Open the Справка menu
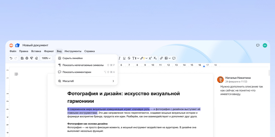 (x=89, y=51)
